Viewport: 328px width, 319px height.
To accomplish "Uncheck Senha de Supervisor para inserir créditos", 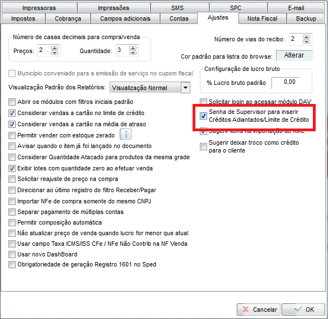I will click(203, 116).
